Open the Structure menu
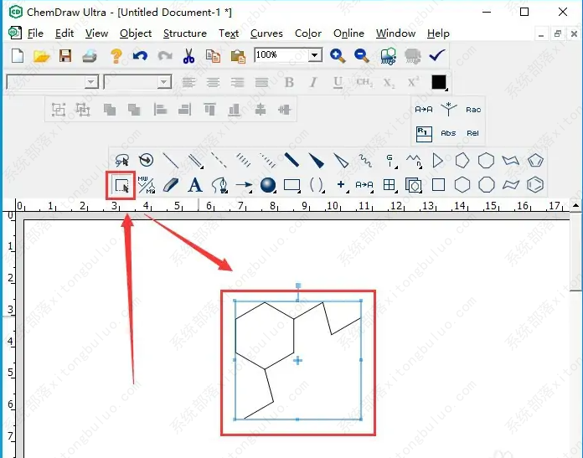The height and width of the screenshot is (458, 583). click(185, 33)
